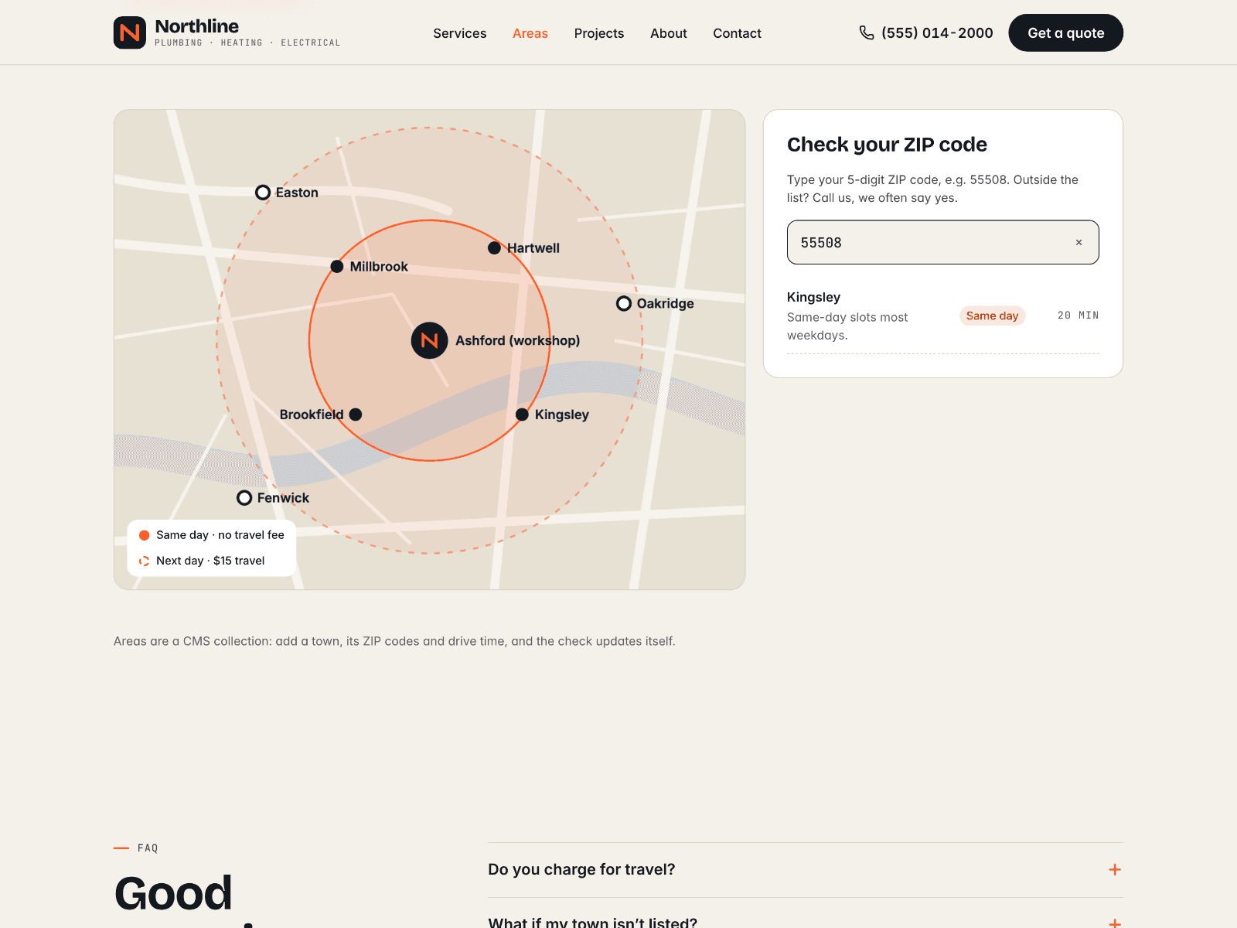Click the Brookfield map dot
This screenshot has width=1237, height=928.
(356, 415)
